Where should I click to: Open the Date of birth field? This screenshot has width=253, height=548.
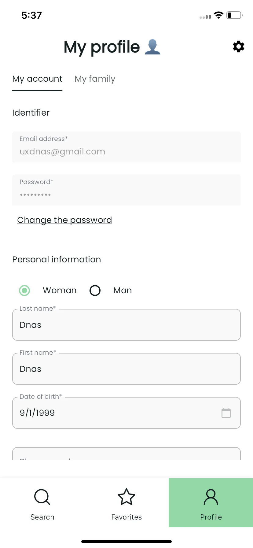(x=127, y=413)
